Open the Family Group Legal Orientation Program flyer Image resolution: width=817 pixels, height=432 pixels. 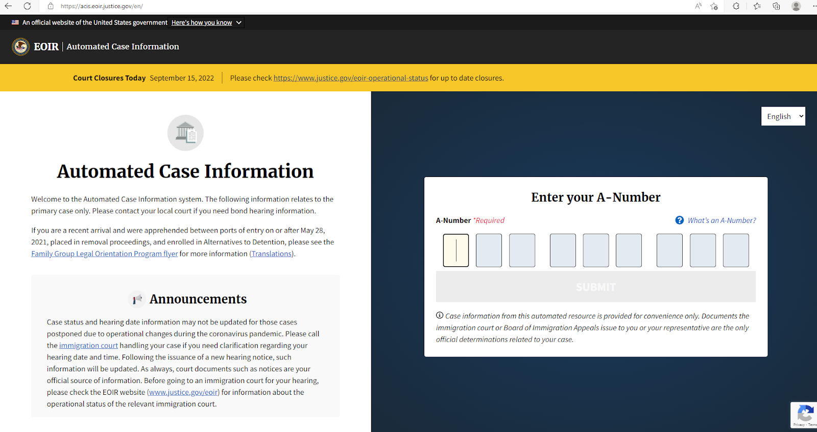[104, 254]
